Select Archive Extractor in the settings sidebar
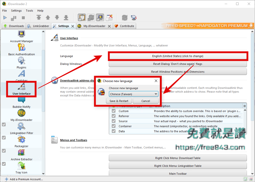 [21, 154]
